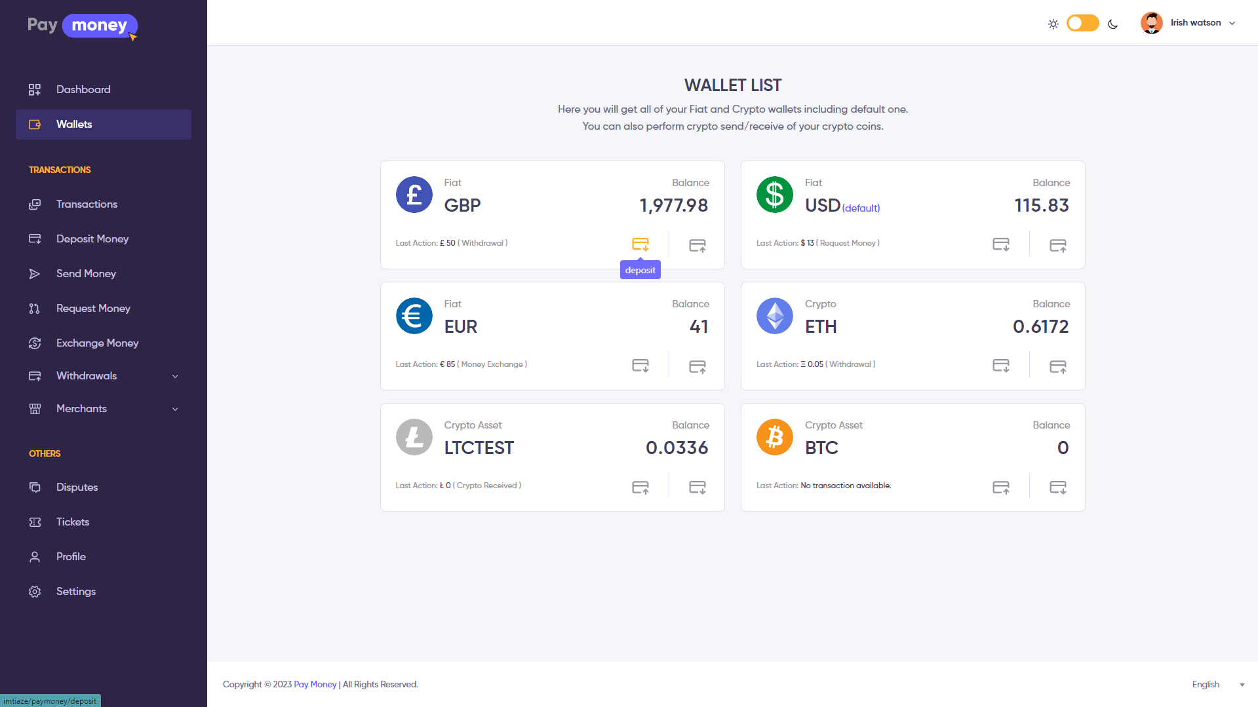Open Exchange Money from the sidebar

point(97,343)
